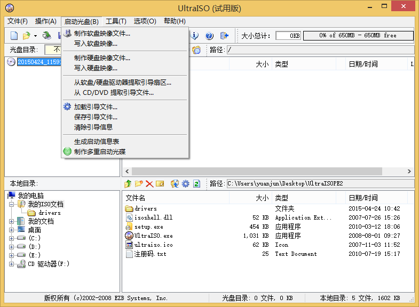
Task: Open the 选项(O) menu
Action: point(145,21)
